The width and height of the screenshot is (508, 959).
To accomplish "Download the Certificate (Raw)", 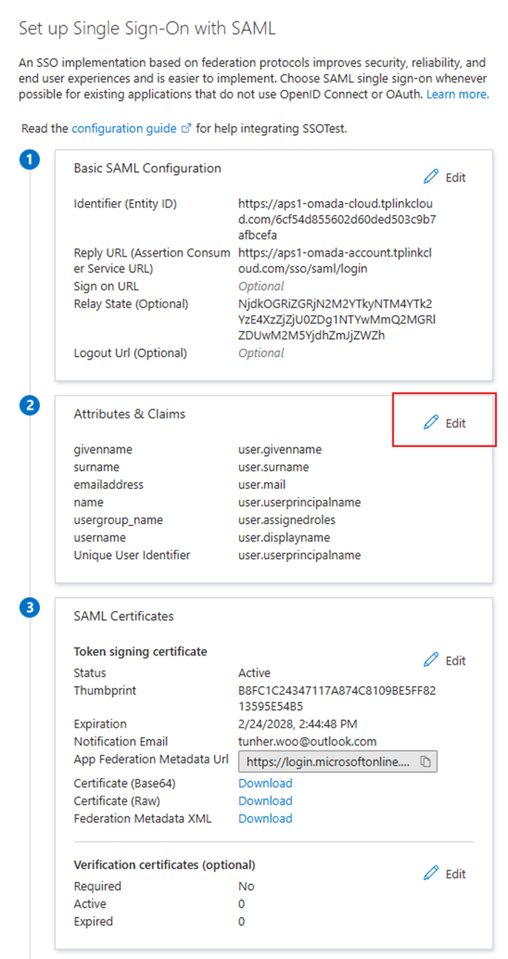I will [x=265, y=801].
